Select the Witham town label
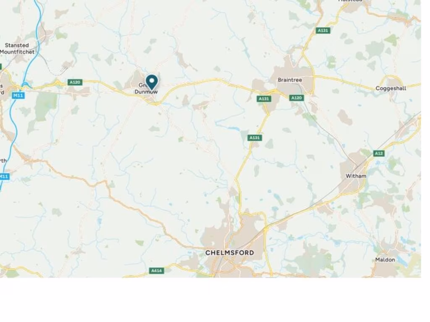This screenshot has width=430, height=322. coord(356,176)
